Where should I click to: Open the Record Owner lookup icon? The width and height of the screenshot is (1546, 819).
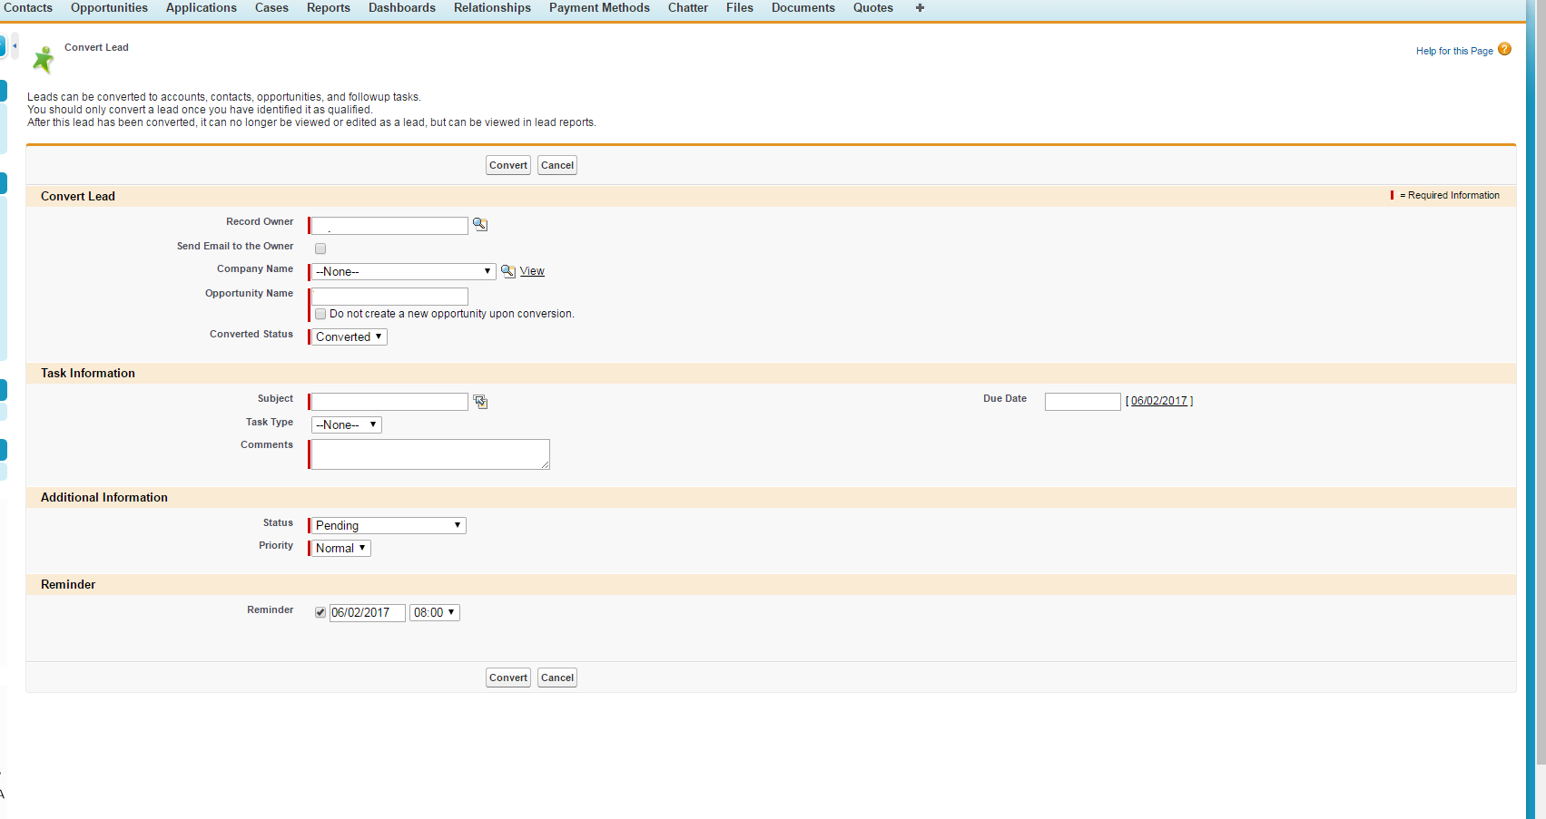(x=480, y=225)
